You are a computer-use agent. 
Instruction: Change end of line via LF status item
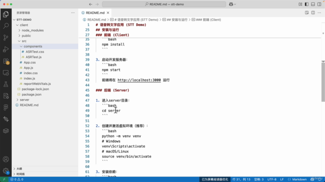point(282,179)
